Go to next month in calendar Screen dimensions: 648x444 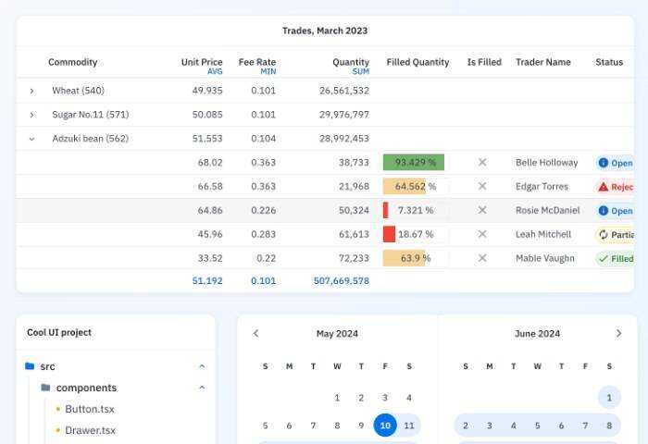(x=618, y=333)
